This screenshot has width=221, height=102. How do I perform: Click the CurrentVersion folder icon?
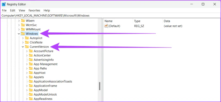(x=27, y=47)
